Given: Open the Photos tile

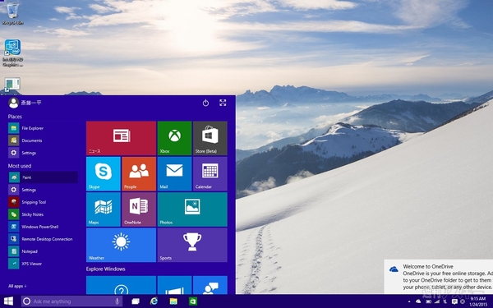Looking at the screenshot, I should 192,209.
